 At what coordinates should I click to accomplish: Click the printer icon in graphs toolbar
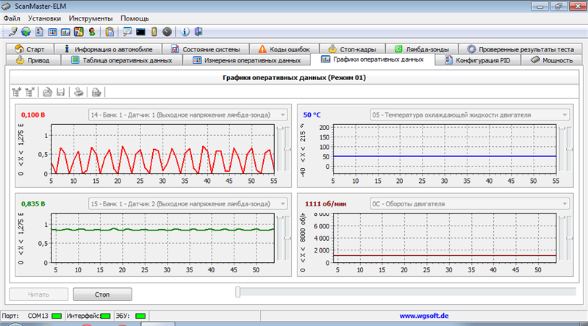(x=79, y=92)
